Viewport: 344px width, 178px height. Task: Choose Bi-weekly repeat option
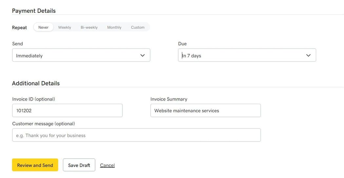click(x=89, y=27)
